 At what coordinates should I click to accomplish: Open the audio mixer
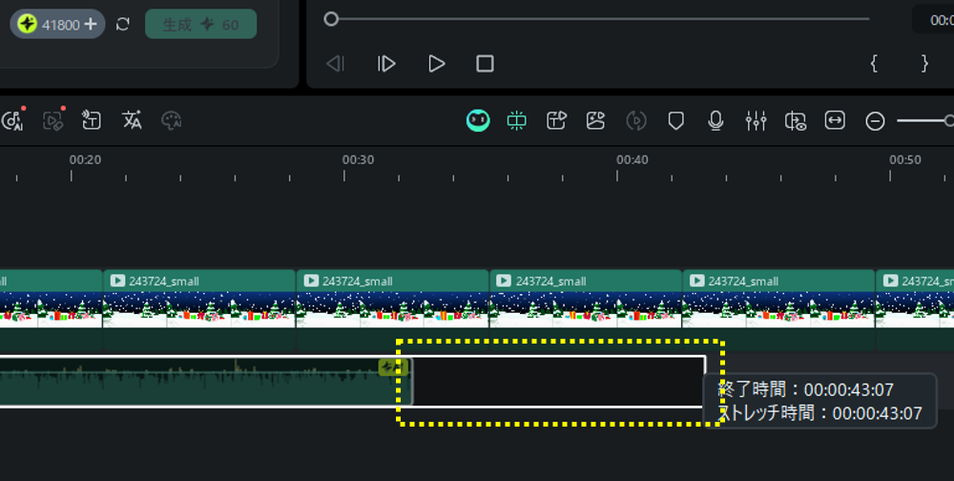756,120
